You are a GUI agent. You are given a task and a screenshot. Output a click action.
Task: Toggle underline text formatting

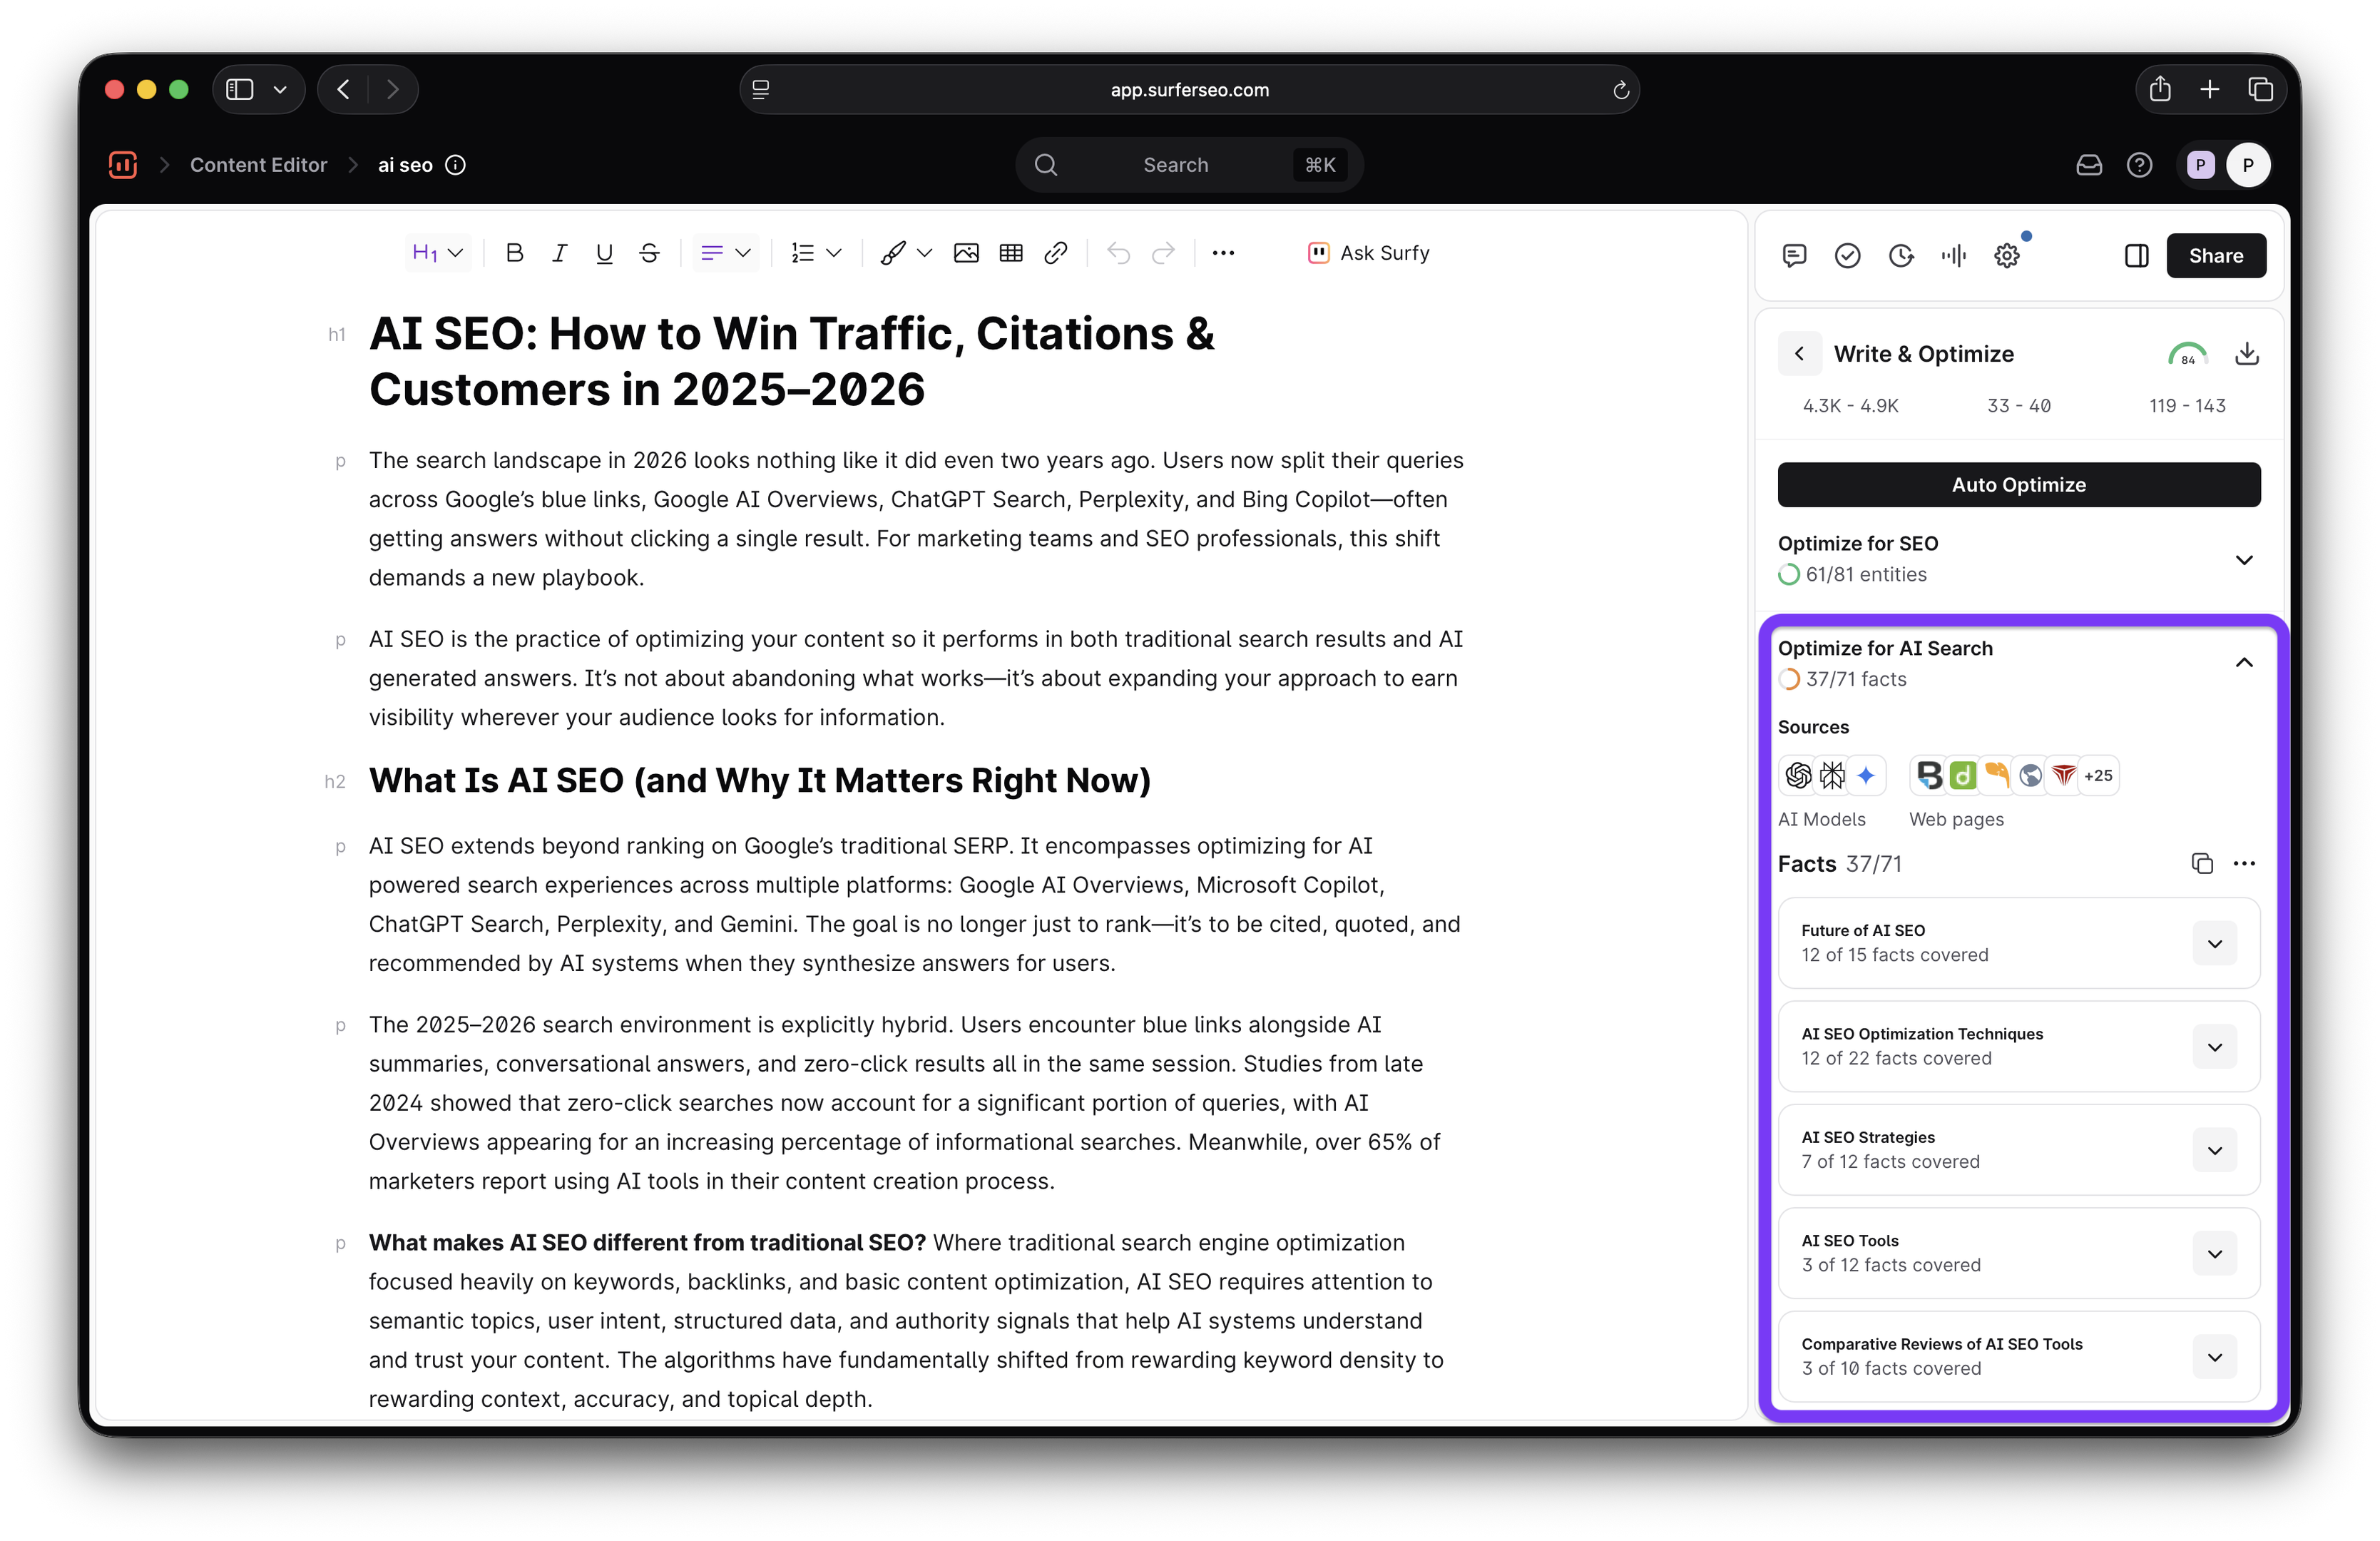click(x=604, y=253)
